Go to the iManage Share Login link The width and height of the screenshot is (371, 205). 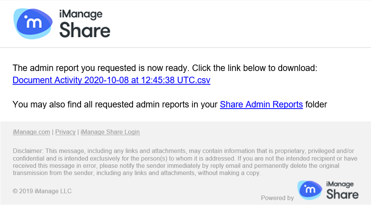(110, 132)
